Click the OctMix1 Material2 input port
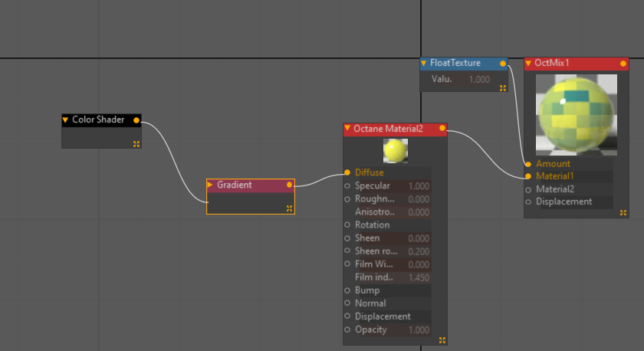The image size is (644, 351). [528, 189]
